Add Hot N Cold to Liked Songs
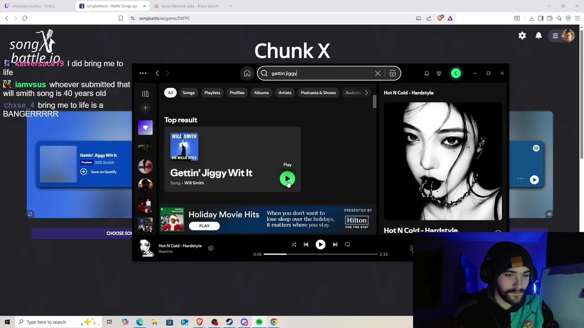This screenshot has height=328, width=584. coord(211,248)
